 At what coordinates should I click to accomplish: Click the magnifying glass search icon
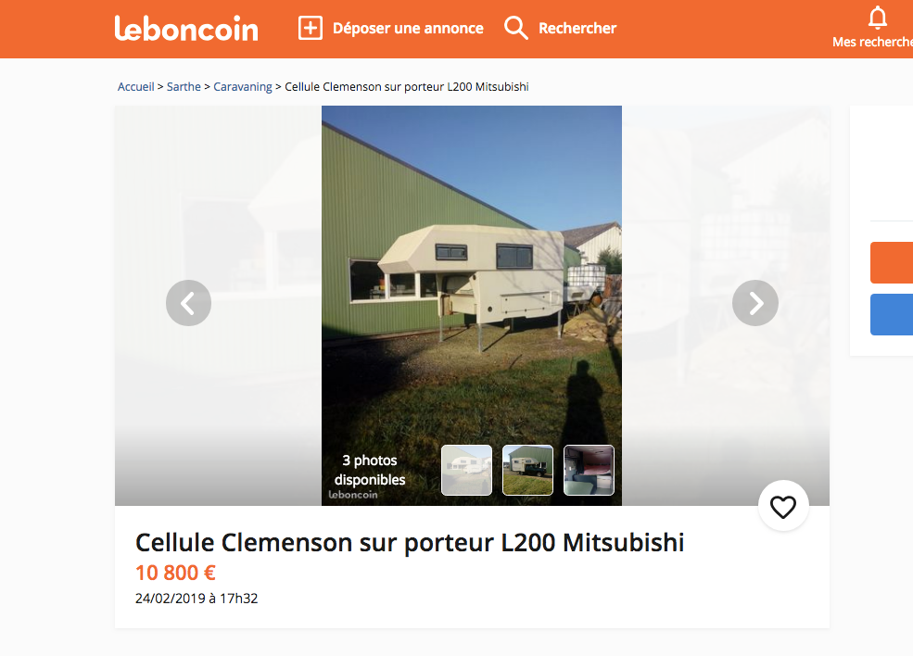(x=516, y=28)
